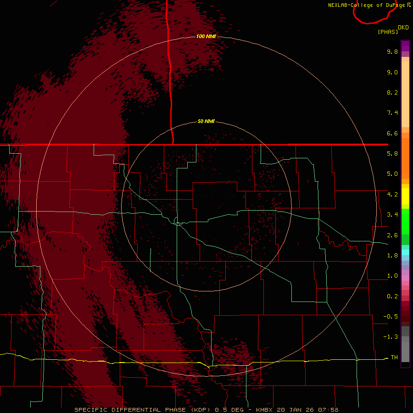Click the 50 NMI range ring label
Screen dimensions: 413x413
[206, 121]
